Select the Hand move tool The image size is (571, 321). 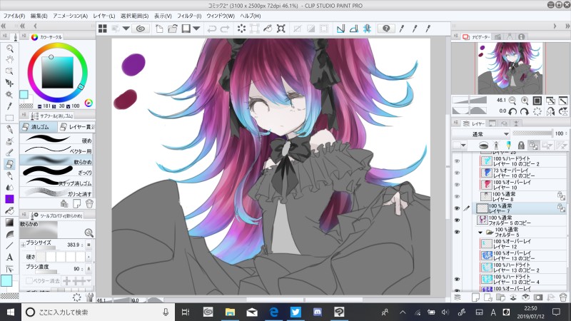tap(10, 60)
